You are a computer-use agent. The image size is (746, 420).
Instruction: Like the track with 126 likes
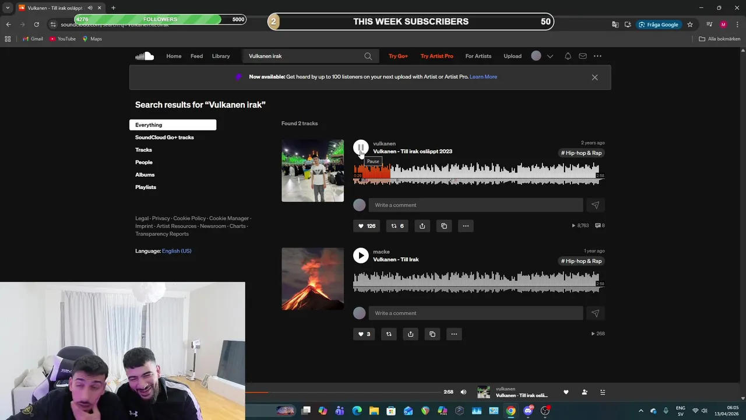coord(367,226)
